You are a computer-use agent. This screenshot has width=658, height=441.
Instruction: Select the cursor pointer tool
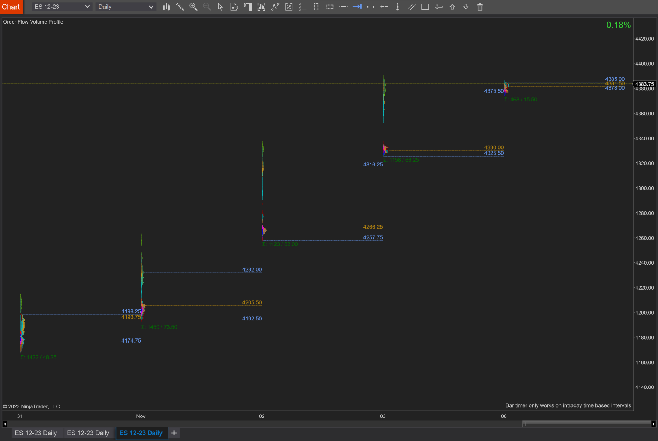(220, 7)
